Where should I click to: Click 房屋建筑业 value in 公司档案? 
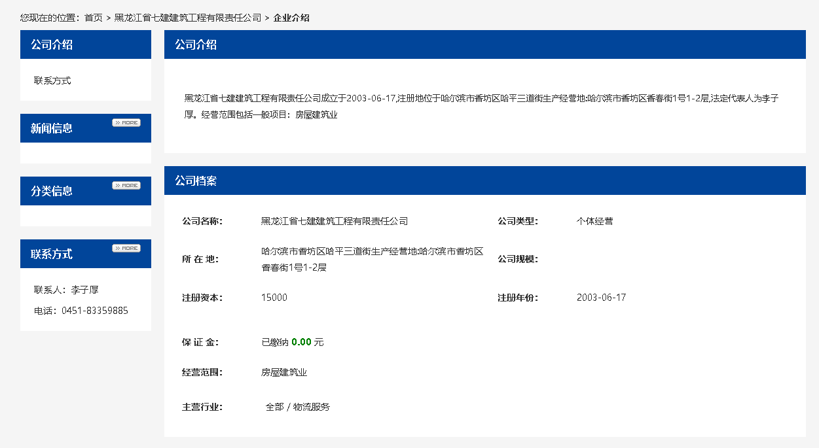point(284,373)
